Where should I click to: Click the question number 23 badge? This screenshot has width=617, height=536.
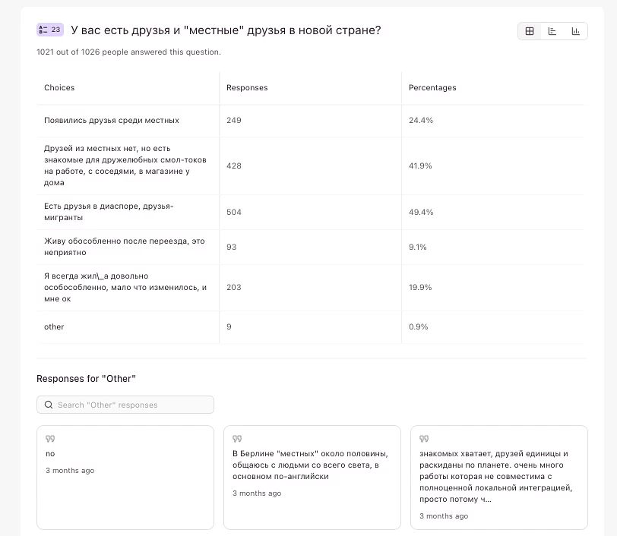click(x=50, y=30)
